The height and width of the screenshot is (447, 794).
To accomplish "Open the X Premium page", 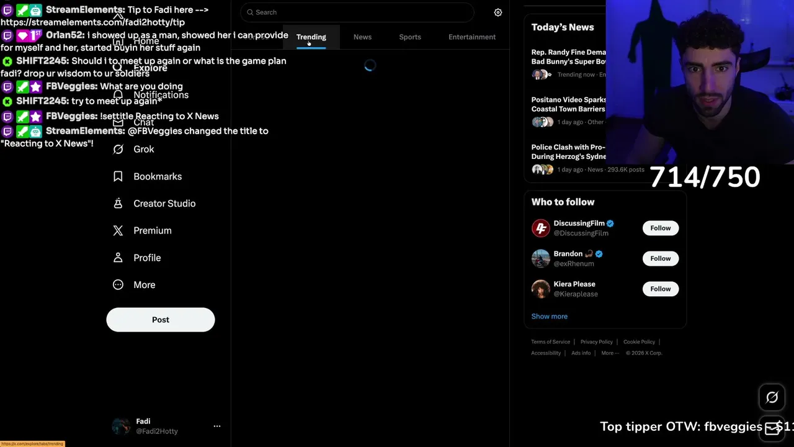I will [x=142, y=230].
